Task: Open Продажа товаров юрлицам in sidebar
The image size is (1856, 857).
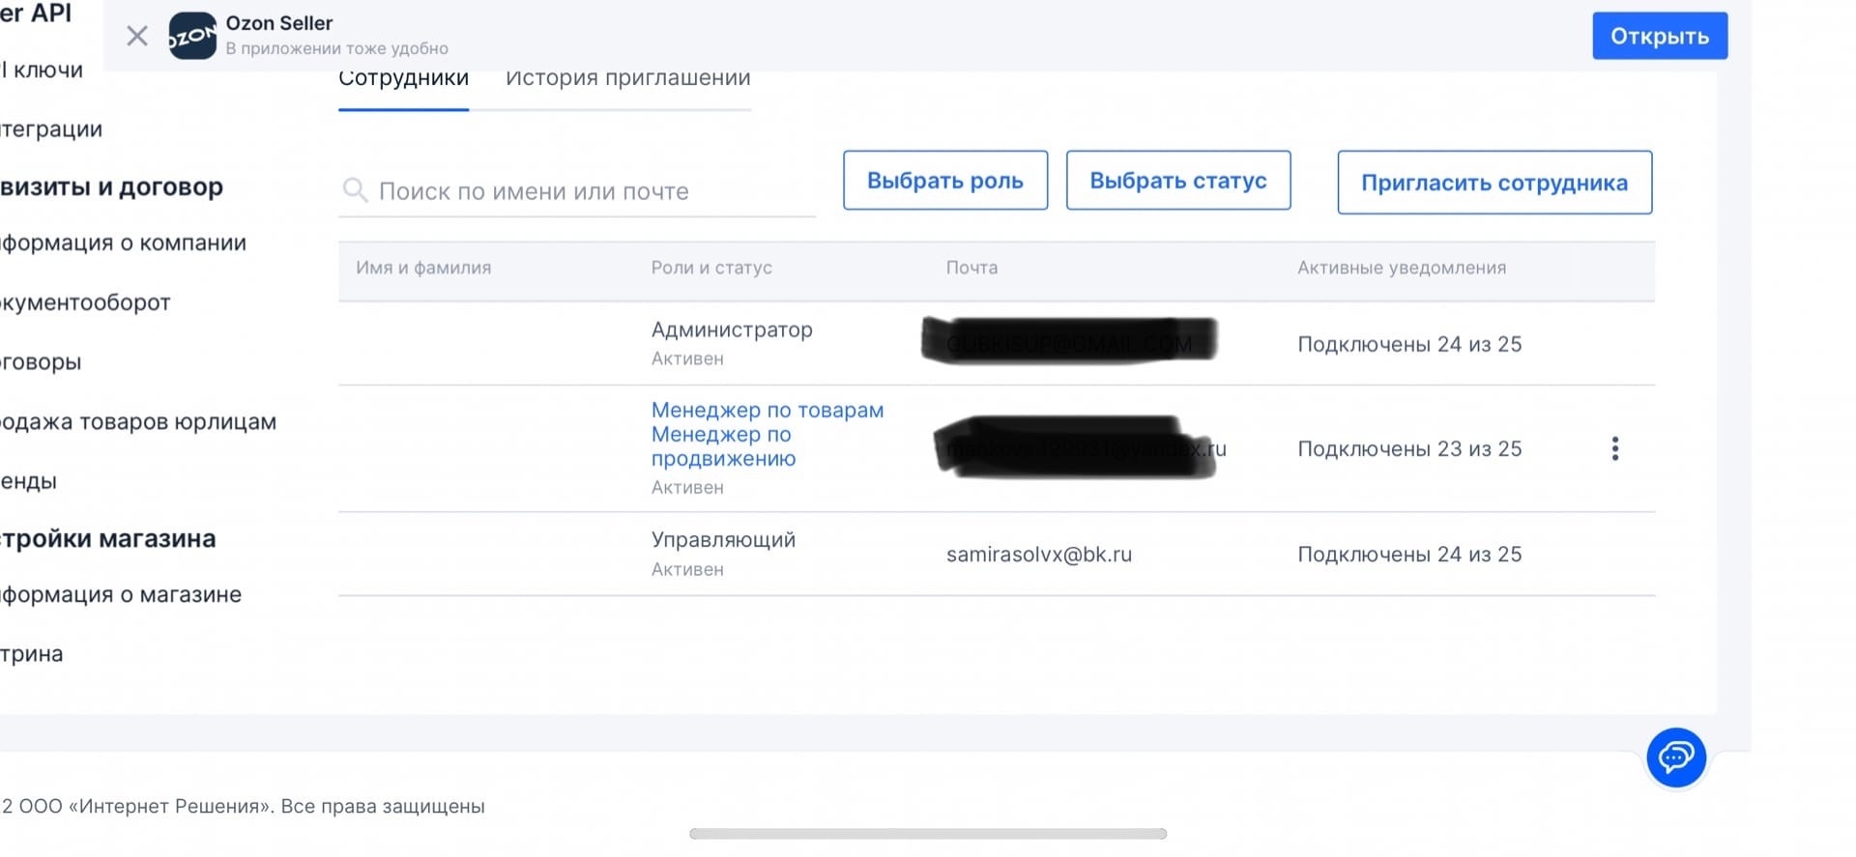Action: tap(138, 422)
